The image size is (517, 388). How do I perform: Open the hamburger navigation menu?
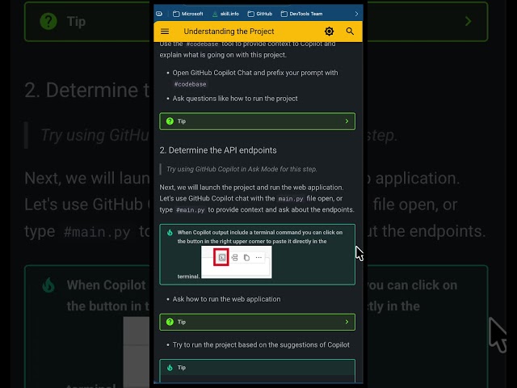[x=165, y=32]
